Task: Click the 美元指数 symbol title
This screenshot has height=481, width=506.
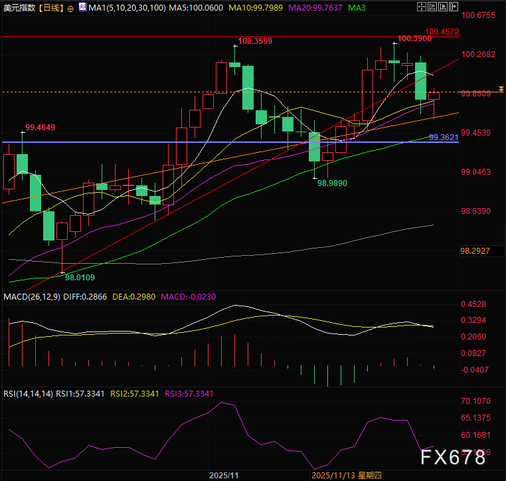Action: point(19,8)
